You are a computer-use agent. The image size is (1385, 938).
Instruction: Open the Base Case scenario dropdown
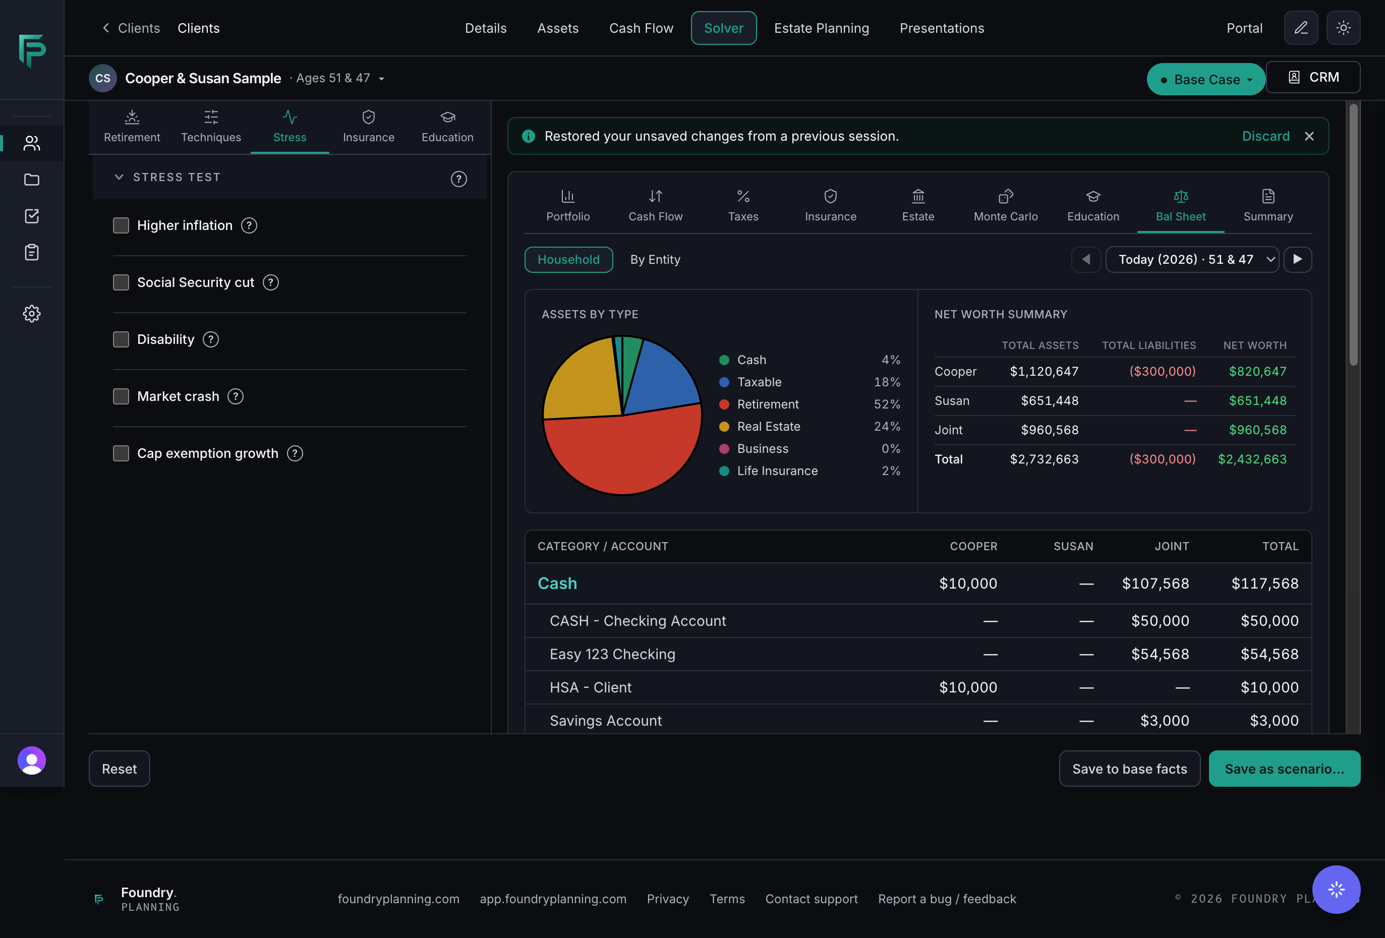point(1206,79)
